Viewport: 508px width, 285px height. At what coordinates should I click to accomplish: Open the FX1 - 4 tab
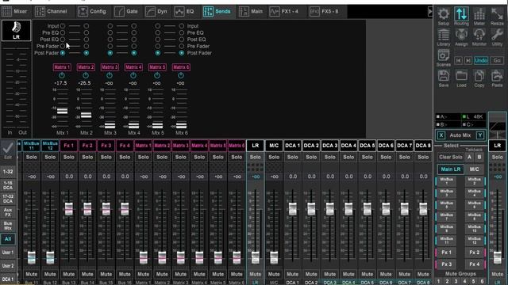[284, 11]
